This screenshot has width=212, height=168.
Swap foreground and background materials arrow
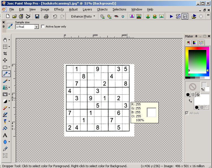pos(203,89)
